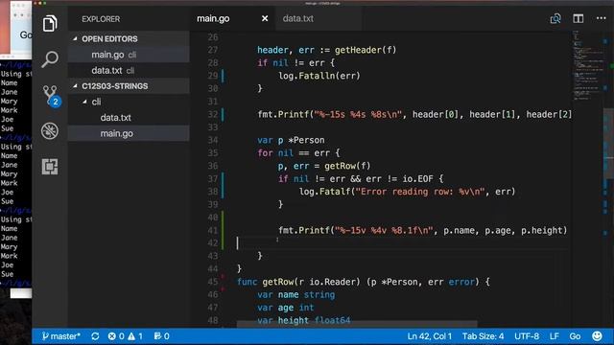
Task: Open the Extensions view icon
Action: 50,167
